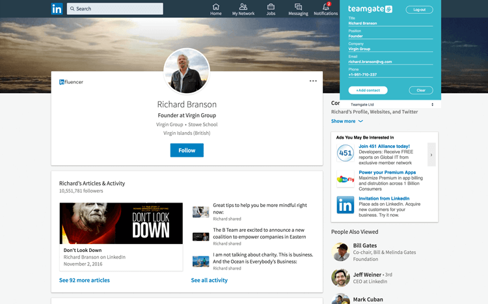Open the three-dot profile options menu
The image size is (488, 304).
(313, 81)
